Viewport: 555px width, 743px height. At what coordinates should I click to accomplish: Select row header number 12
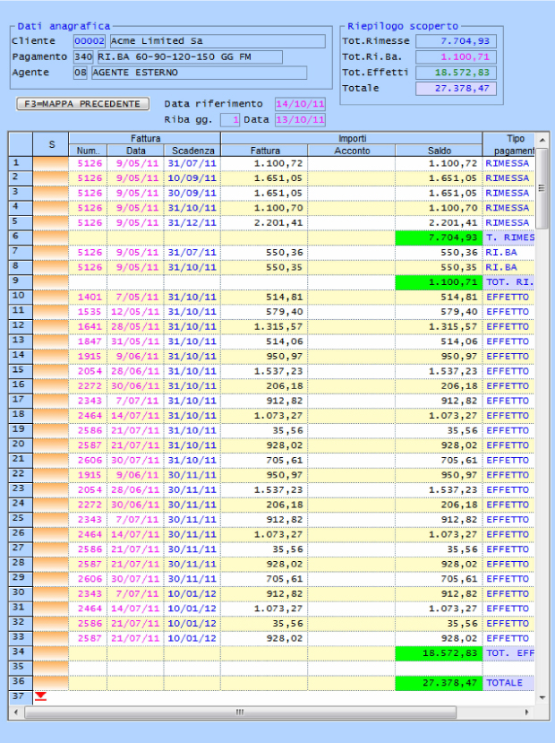[x=21, y=326]
